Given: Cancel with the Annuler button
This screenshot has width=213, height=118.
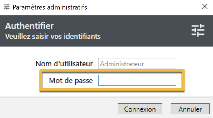Looking at the screenshot, I should click(190, 109).
